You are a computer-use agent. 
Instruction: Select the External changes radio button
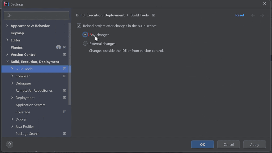click(x=85, y=44)
